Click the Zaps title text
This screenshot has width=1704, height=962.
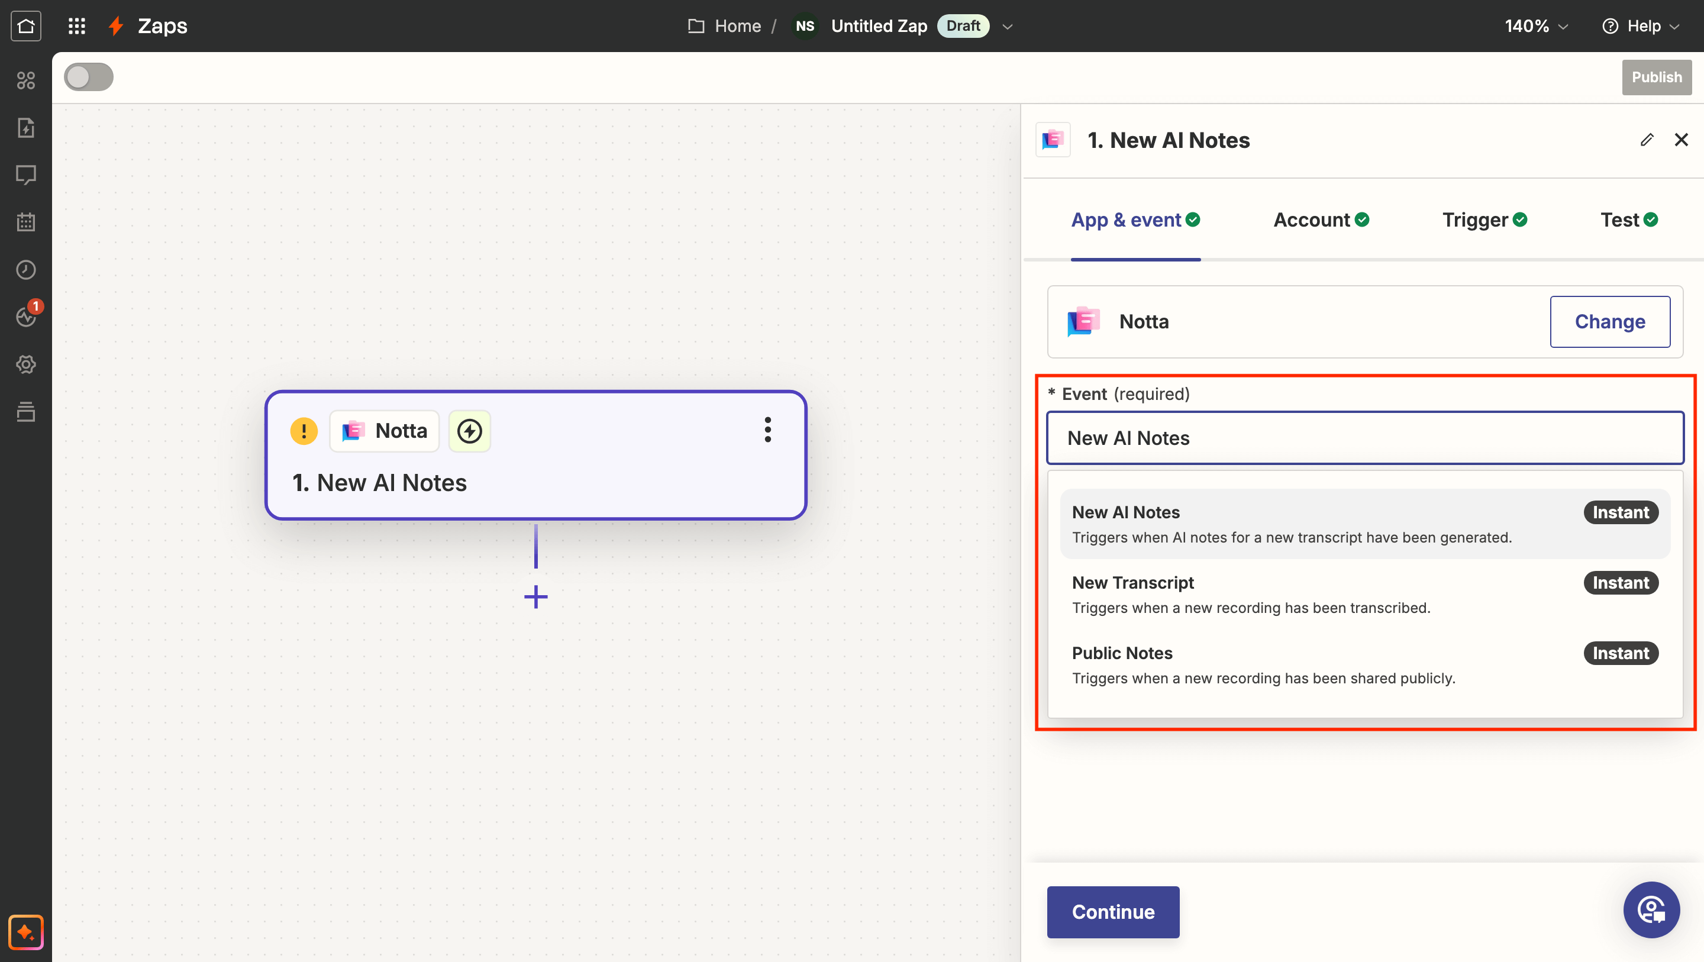pos(162,26)
